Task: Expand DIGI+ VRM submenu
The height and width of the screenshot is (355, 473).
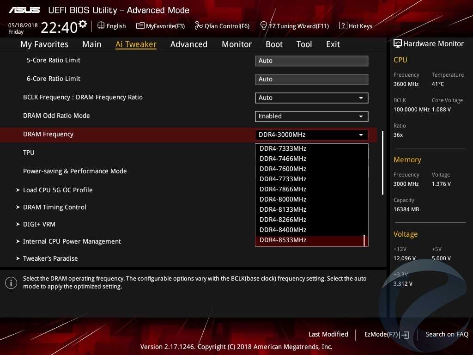Action: tap(39, 224)
